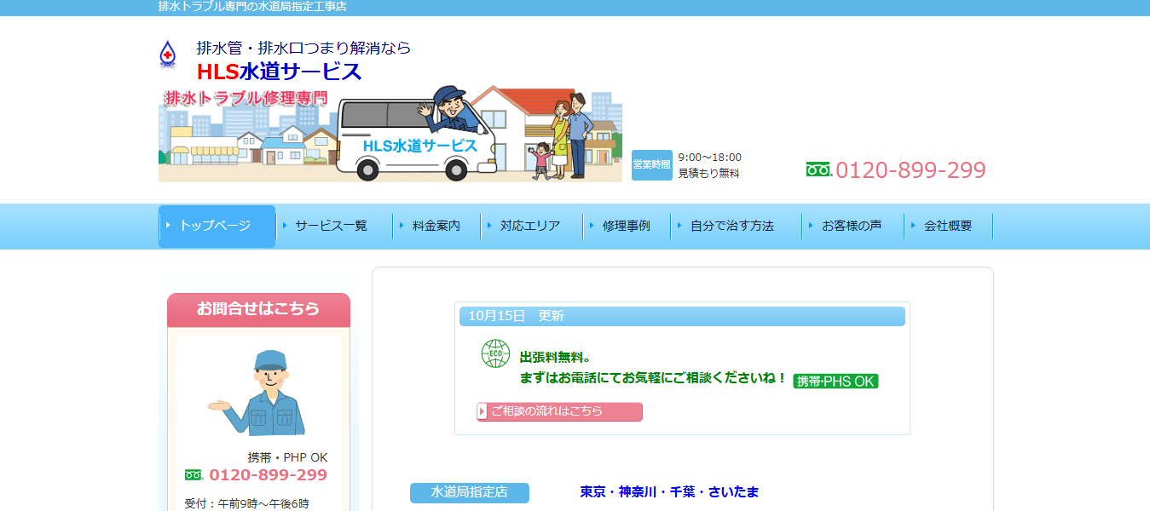This screenshot has width=1150, height=511.
Task: Click the 水道局指定店 blue label
Action: click(469, 492)
